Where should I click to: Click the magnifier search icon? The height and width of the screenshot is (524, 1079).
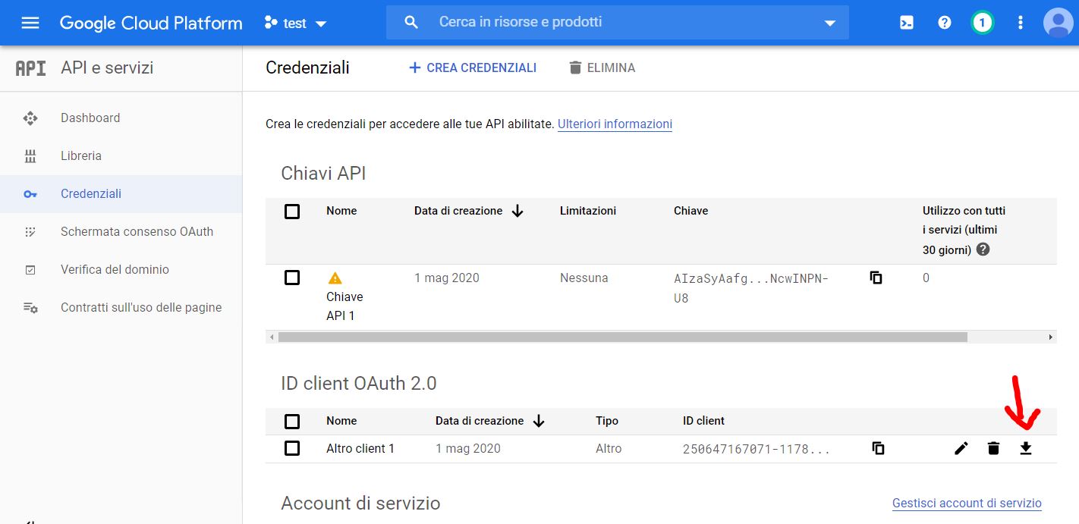[x=411, y=23]
